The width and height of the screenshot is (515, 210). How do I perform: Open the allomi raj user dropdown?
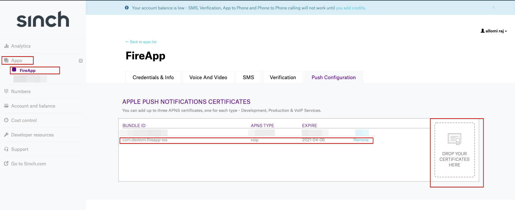[x=494, y=31]
